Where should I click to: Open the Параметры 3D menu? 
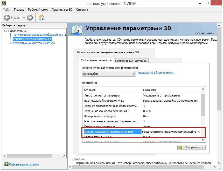tap(62, 10)
